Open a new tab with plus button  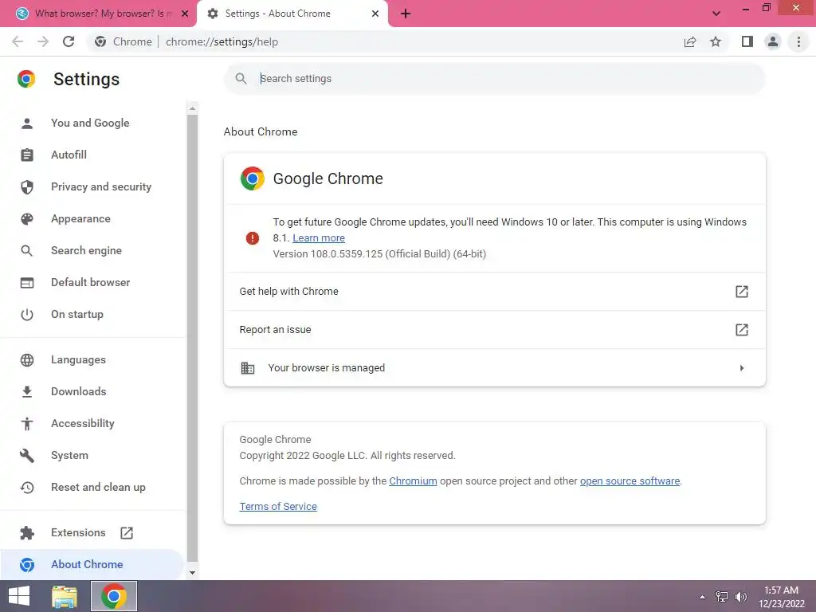pyautogui.click(x=406, y=14)
